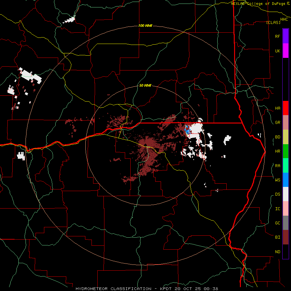Pick the DS white legend swatch

coord(286,194)
